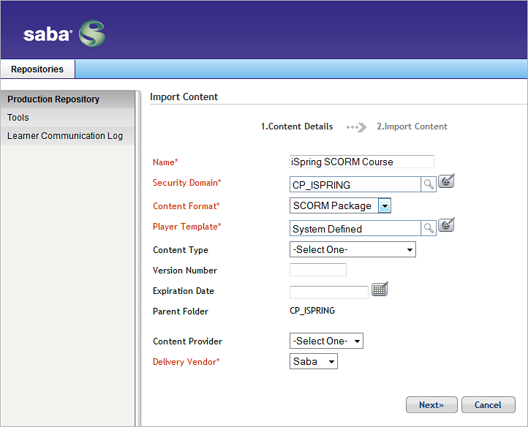Switch to the Repositories tab
Viewport: 528px width, 427px height.
37,69
